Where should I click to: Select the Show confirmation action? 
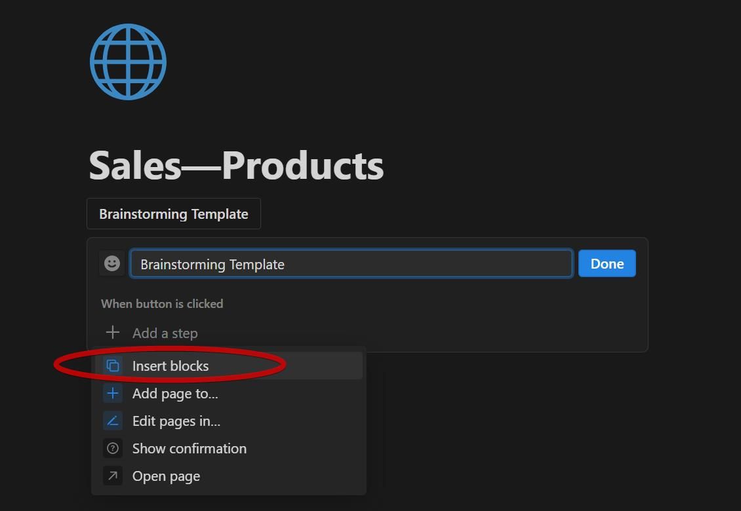point(189,448)
